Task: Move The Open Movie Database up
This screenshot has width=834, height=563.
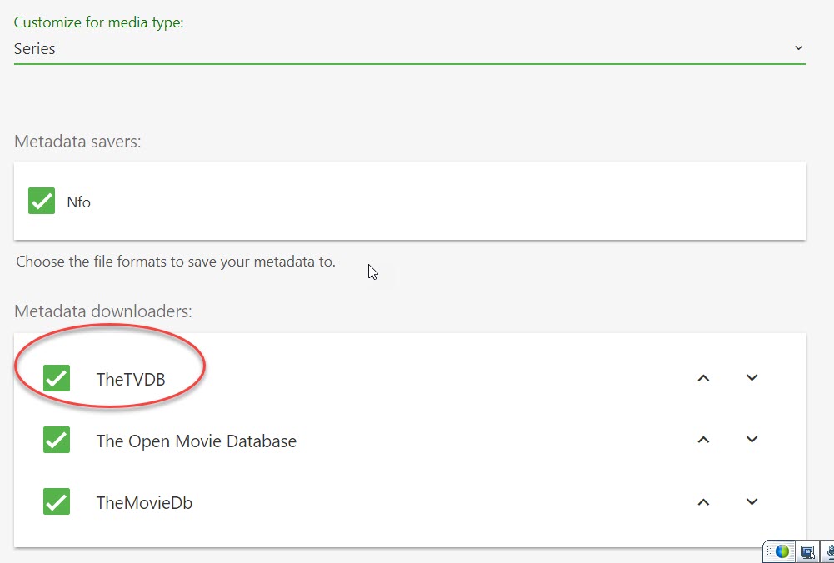Action: [x=703, y=440]
